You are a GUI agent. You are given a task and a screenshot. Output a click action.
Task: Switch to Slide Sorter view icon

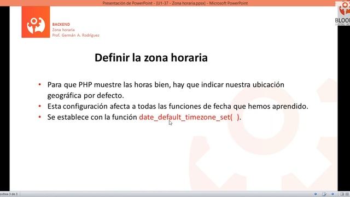tap(347, 194)
